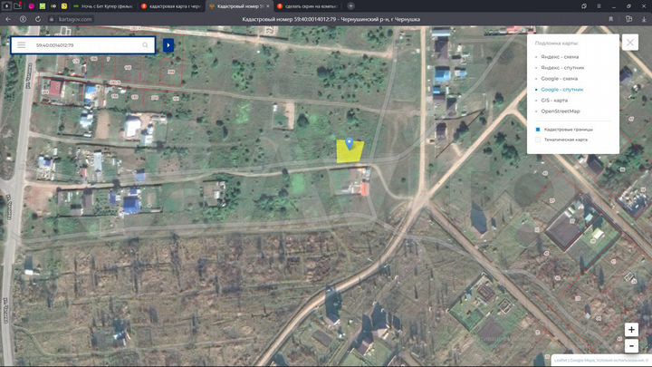This screenshot has height=367, width=652.
Task: Click the yellow pinned tab icon
Action: tap(64, 6)
